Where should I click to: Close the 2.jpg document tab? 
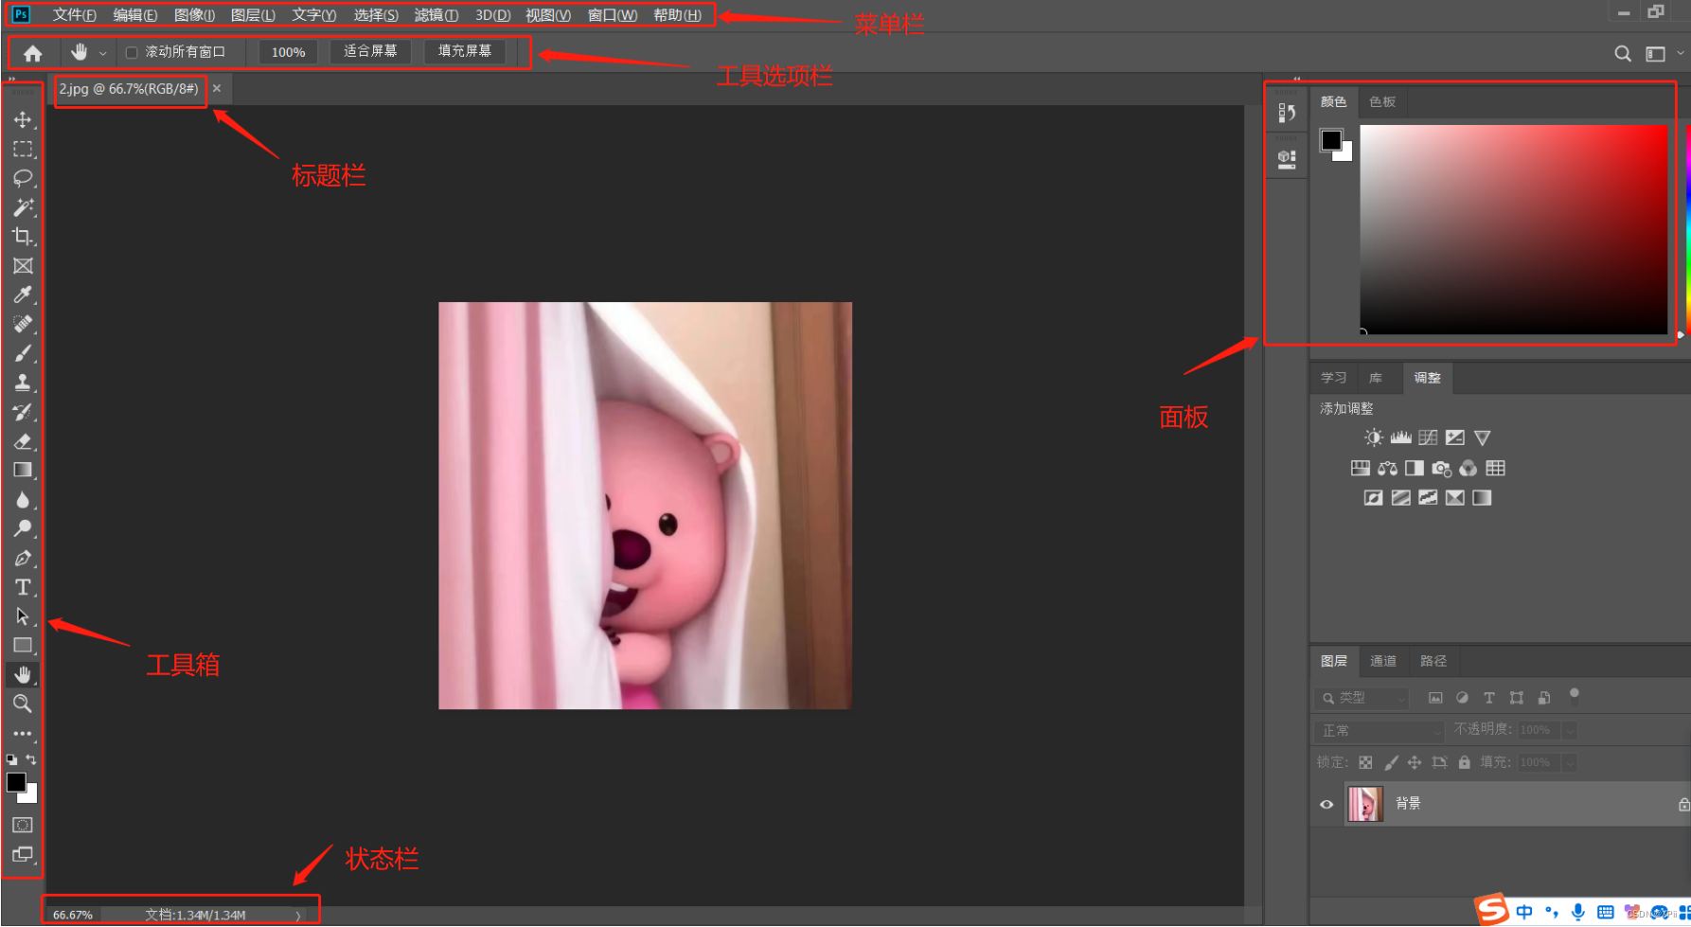(x=217, y=88)
